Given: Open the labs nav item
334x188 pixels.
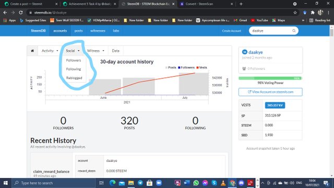Looking at the screenshot, I should [116, 31].
